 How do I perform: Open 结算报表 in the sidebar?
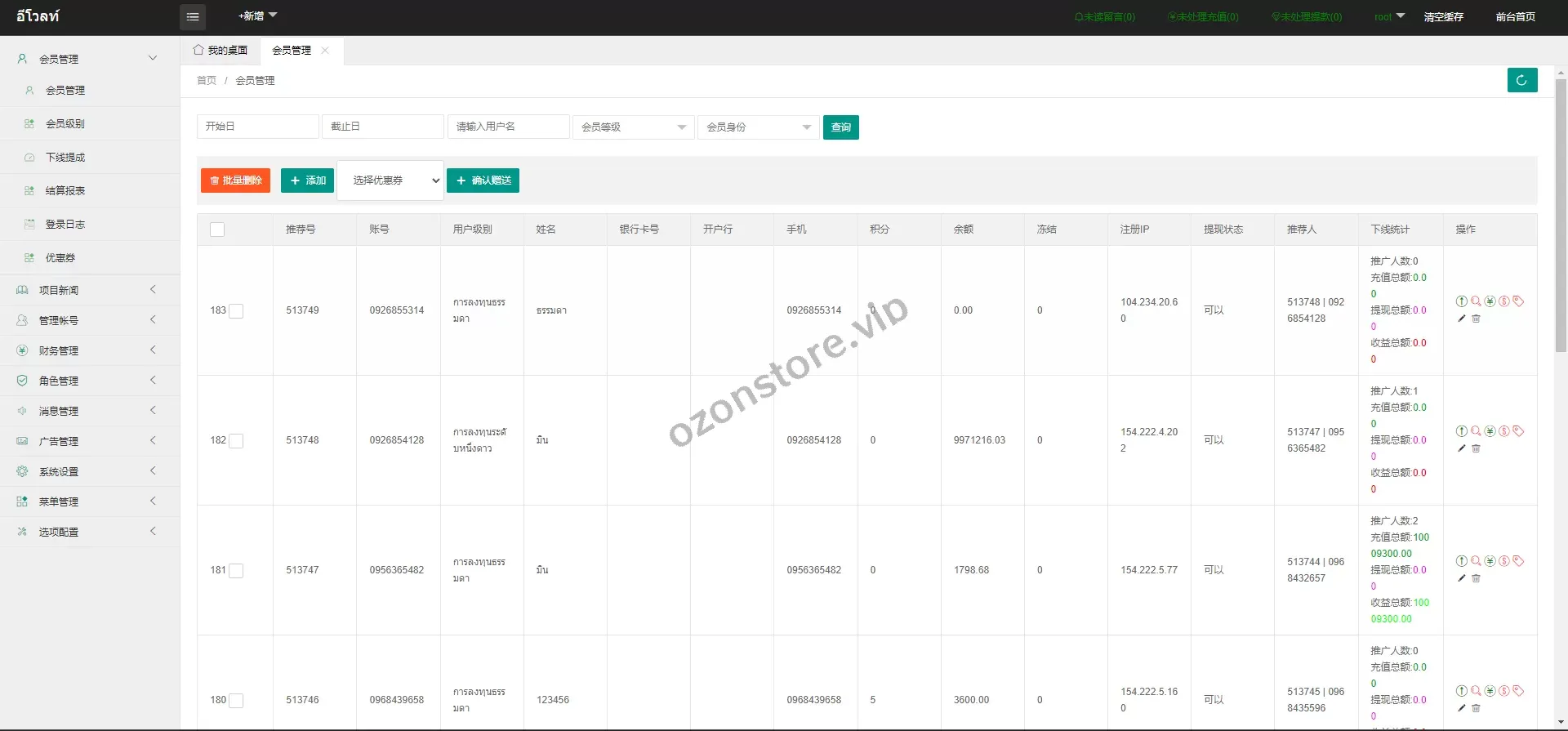[x=65, y=190]
